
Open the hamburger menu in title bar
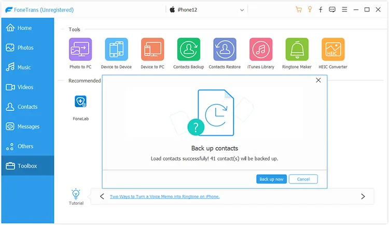pos(344,10)
